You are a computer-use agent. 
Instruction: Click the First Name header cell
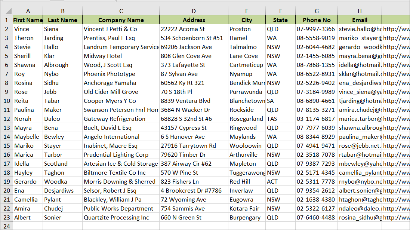click(28, 20)
